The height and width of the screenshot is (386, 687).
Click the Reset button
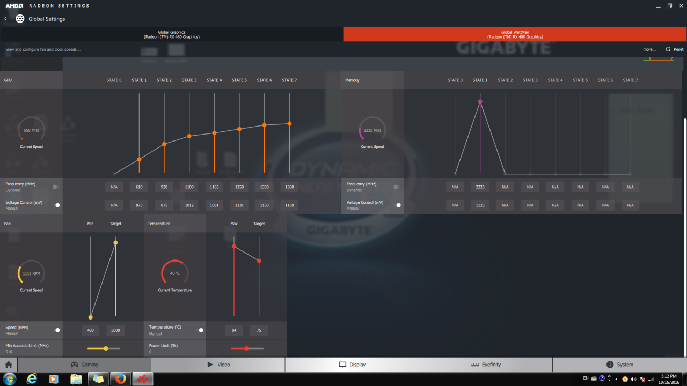(675, 49)
